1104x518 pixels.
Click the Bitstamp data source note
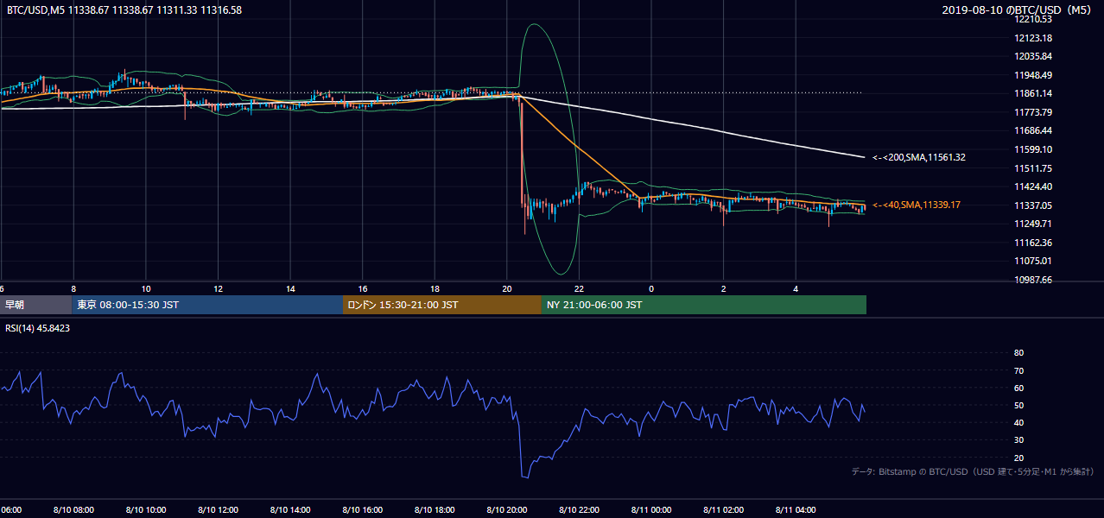pos(973,471)
